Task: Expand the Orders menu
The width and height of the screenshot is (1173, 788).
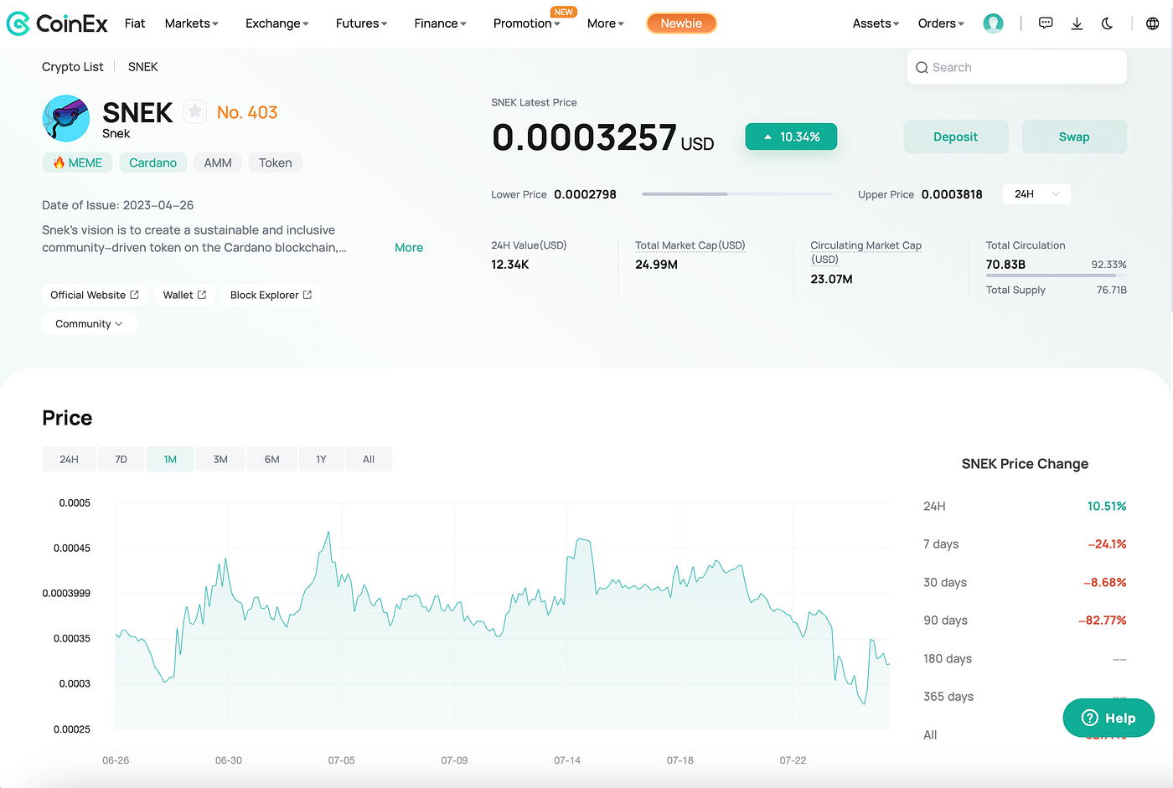Action: point(941,23)
